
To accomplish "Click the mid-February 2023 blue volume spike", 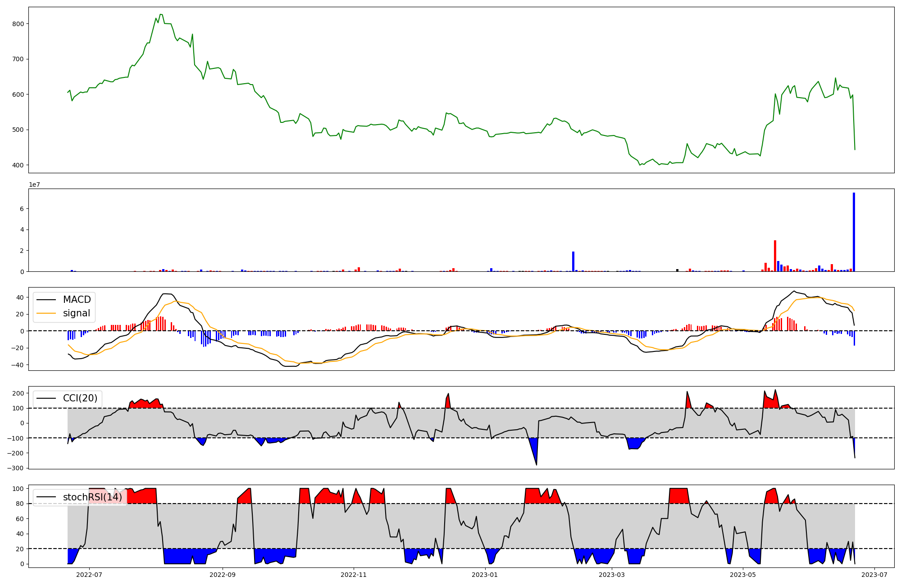I will point(573,261).
